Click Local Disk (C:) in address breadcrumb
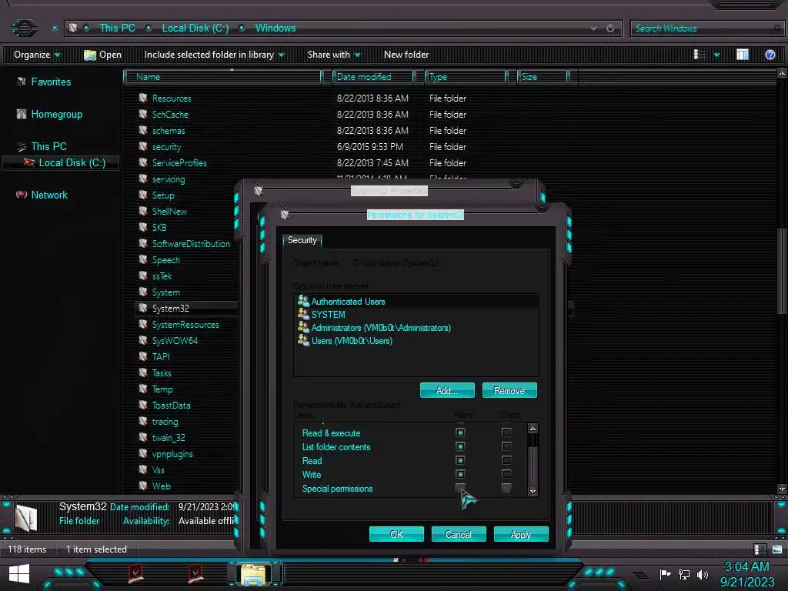The height and width of the screenshot is (591, 788). [195, 28]
